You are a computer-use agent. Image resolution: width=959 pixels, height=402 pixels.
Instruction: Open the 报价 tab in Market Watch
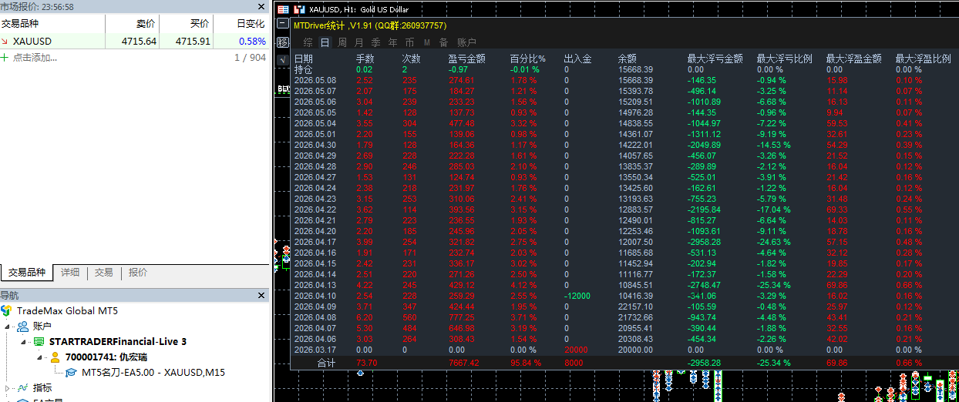coord(138,273)
